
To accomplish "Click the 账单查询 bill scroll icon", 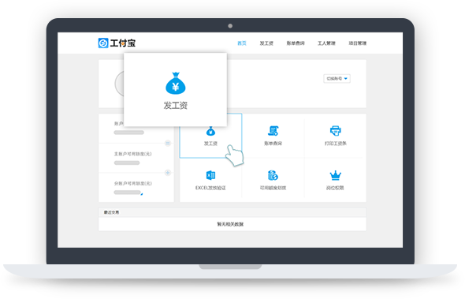I will (273, 131).
